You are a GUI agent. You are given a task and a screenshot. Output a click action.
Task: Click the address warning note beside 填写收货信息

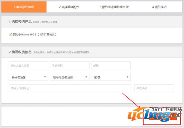[61, 52]
